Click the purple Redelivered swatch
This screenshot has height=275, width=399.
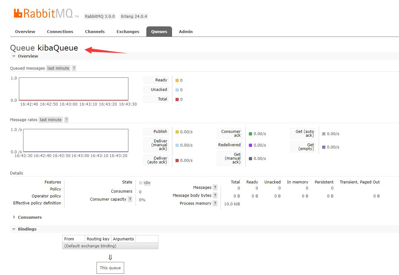pyautogui.click(x=250, y=145)
